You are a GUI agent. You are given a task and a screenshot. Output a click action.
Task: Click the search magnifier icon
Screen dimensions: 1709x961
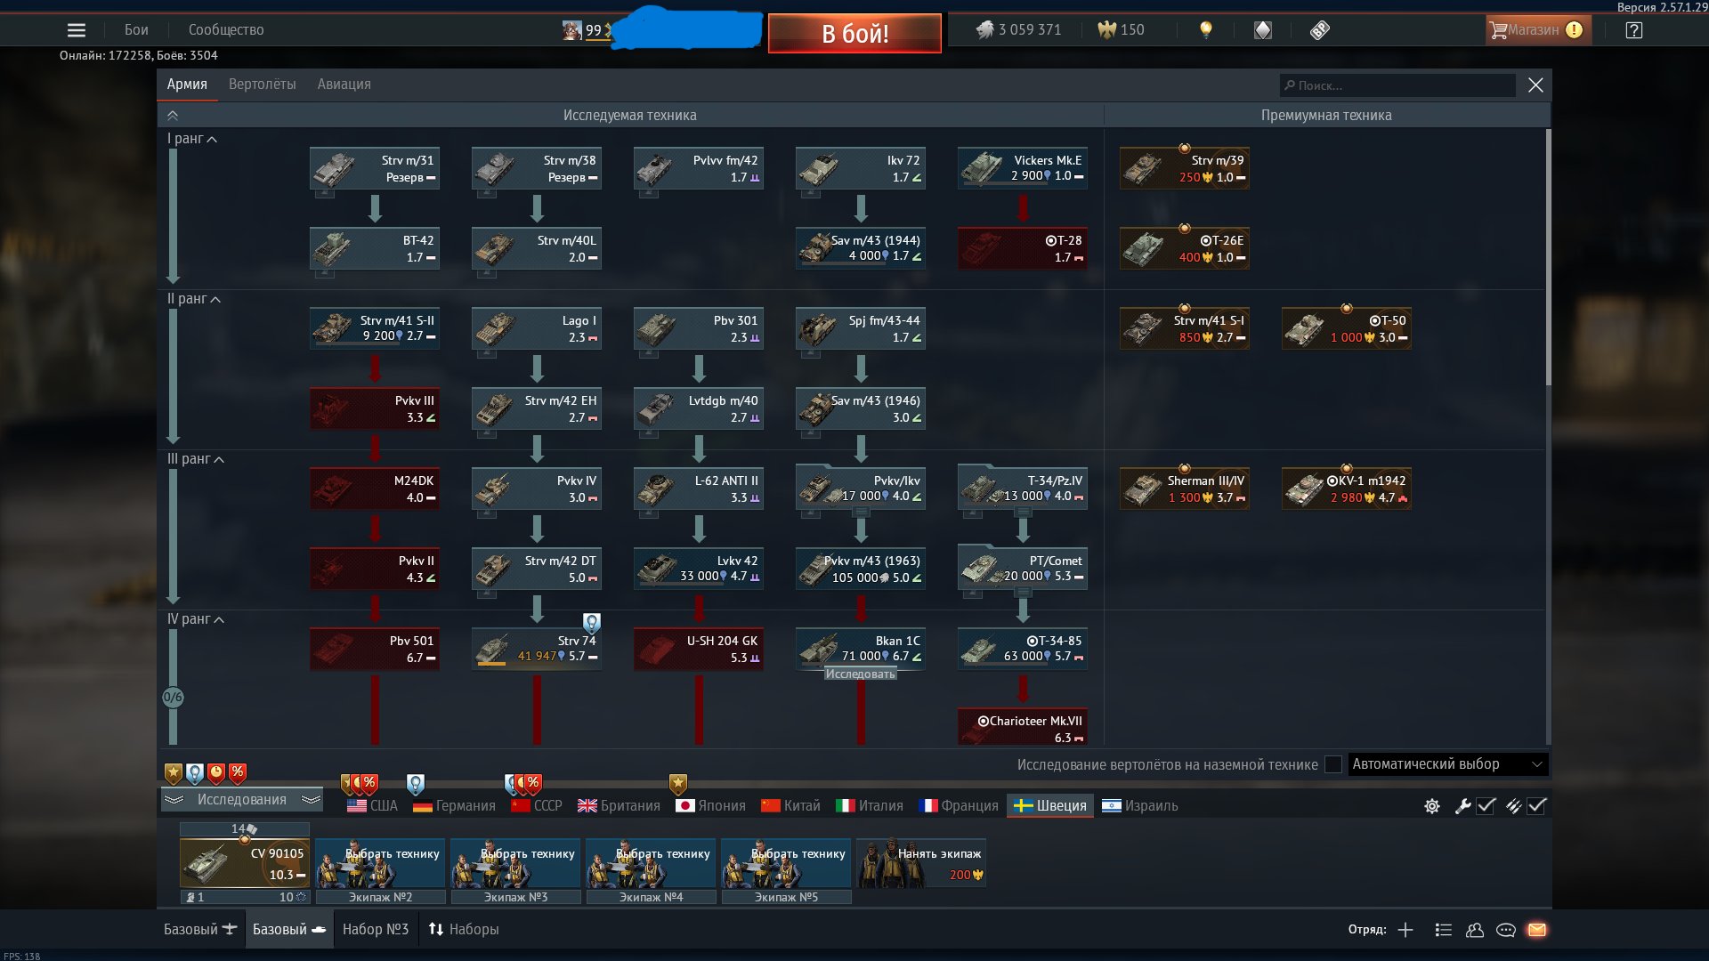1289,85
